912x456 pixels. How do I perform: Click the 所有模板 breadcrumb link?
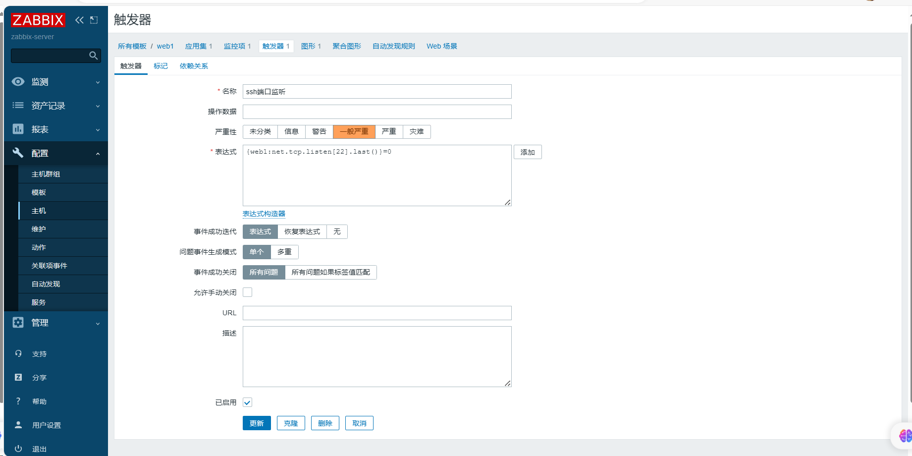click(132, 46)
